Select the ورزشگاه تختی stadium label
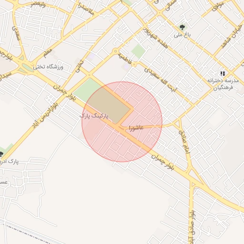The width and height of the screenshot is (244, 244). [x=48, y=67]
